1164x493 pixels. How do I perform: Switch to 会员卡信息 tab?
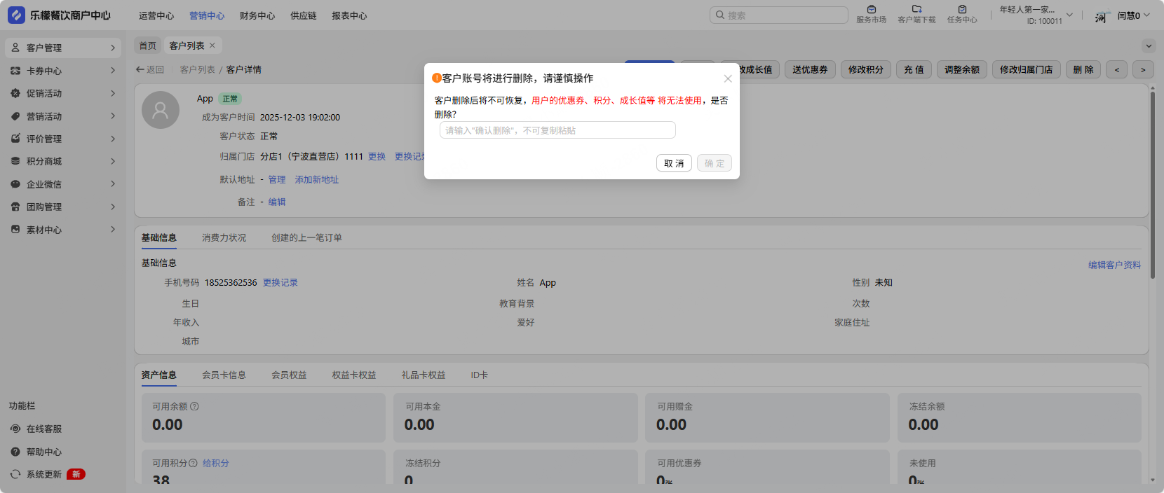click(224, 375)
